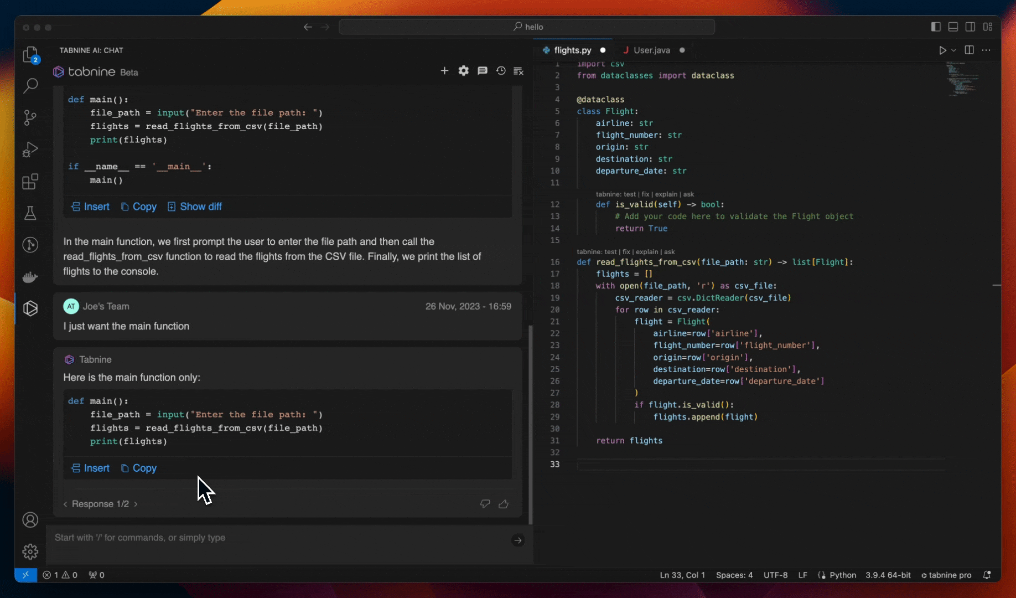Give thumbs down to Tabnine response
This screenshot has height=598, width=1016.
tap(485, 504)
